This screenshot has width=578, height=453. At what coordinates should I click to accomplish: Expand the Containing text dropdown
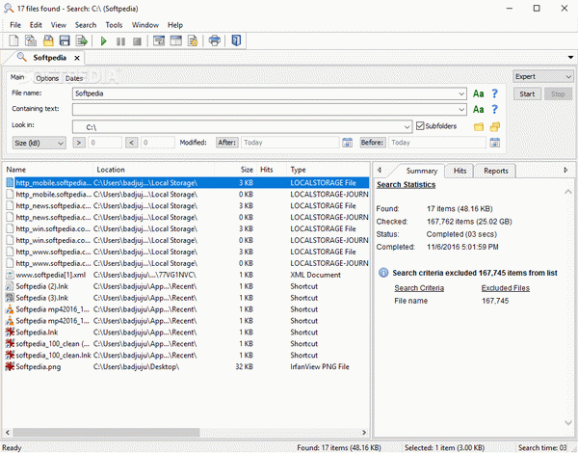[461, 109]
